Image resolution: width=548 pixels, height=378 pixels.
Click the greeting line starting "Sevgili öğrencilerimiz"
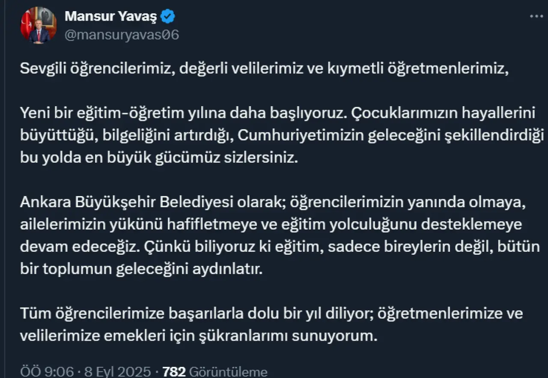click(264, 69)
